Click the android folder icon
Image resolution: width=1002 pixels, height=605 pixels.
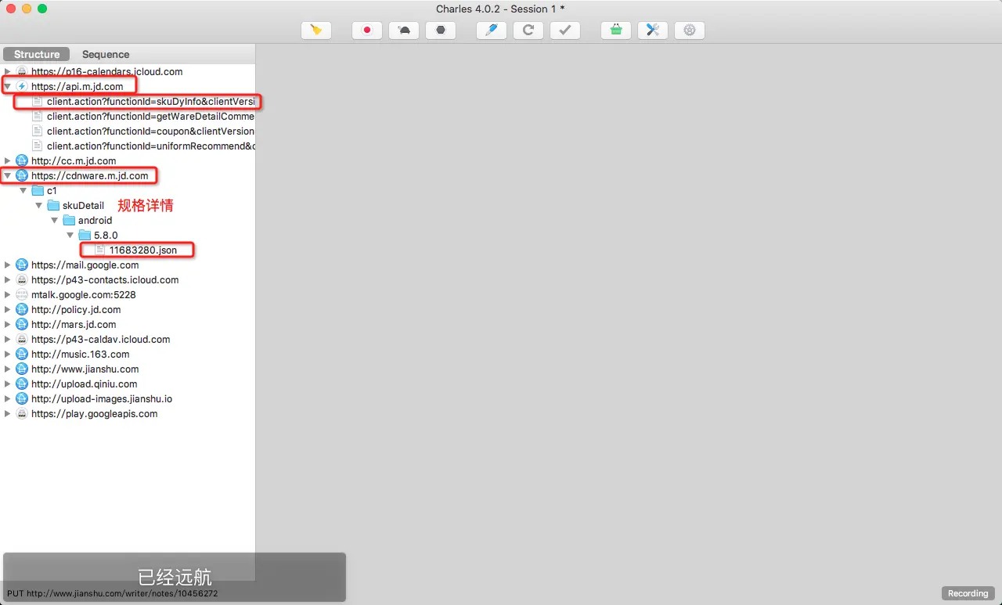(69, 220)
